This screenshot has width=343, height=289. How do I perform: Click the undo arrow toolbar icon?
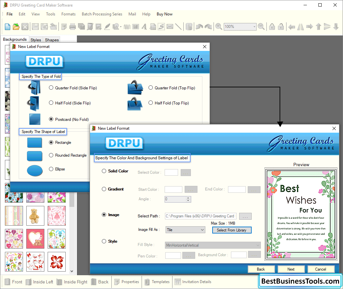(x=199, y=27)
